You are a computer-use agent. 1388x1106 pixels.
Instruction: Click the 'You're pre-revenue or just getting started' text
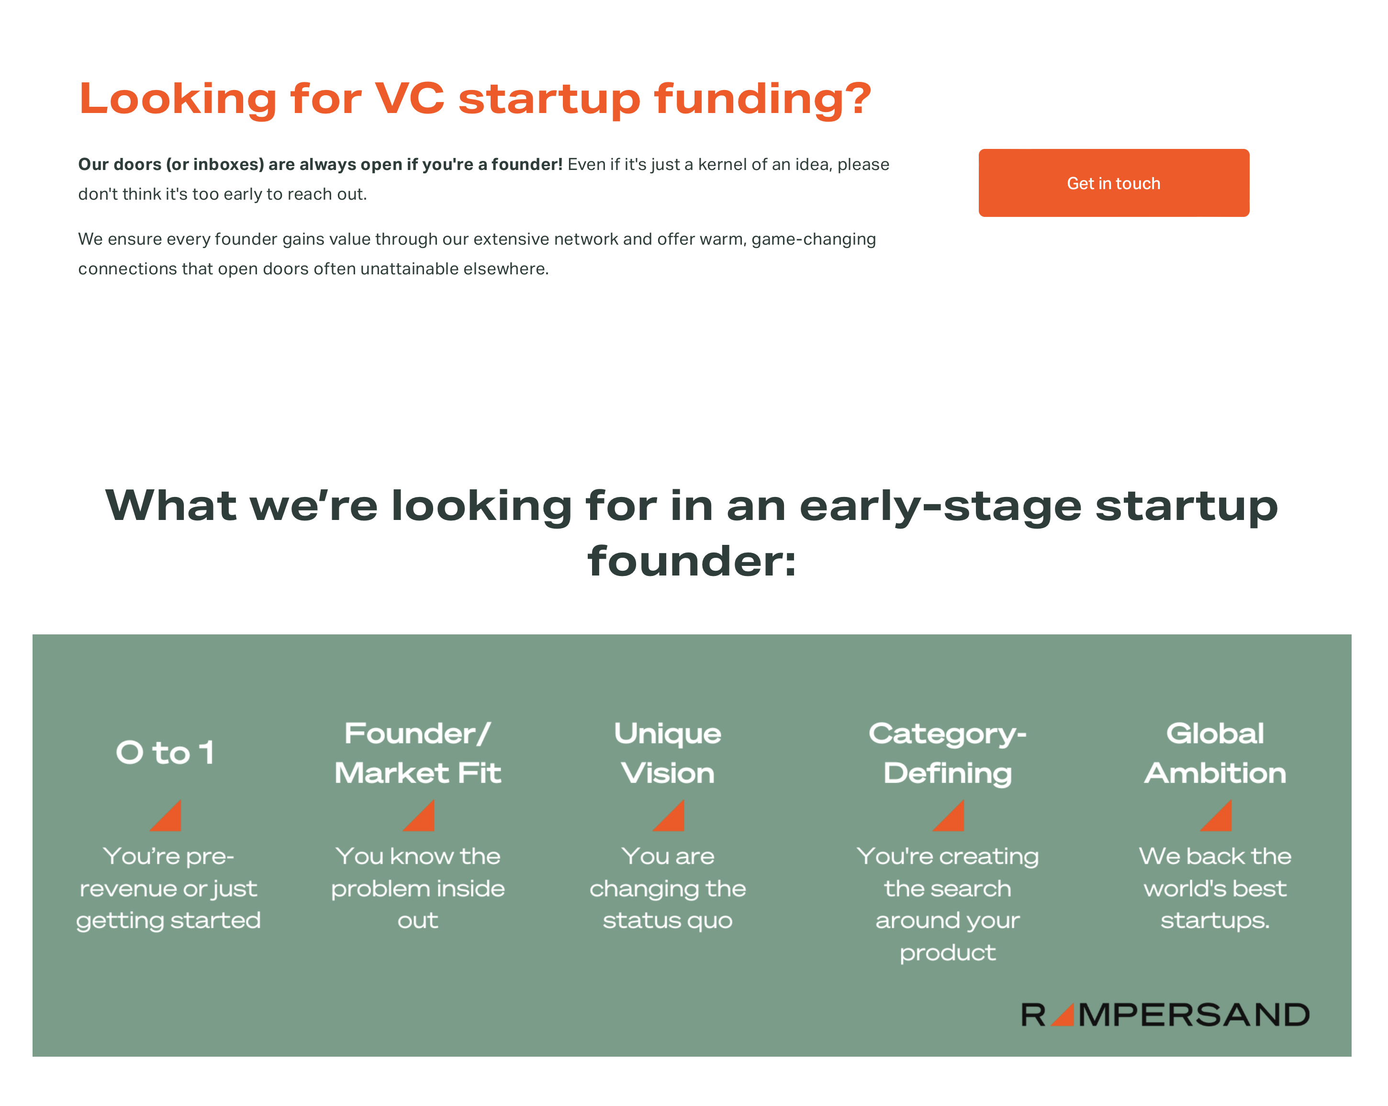pos(168,888)
